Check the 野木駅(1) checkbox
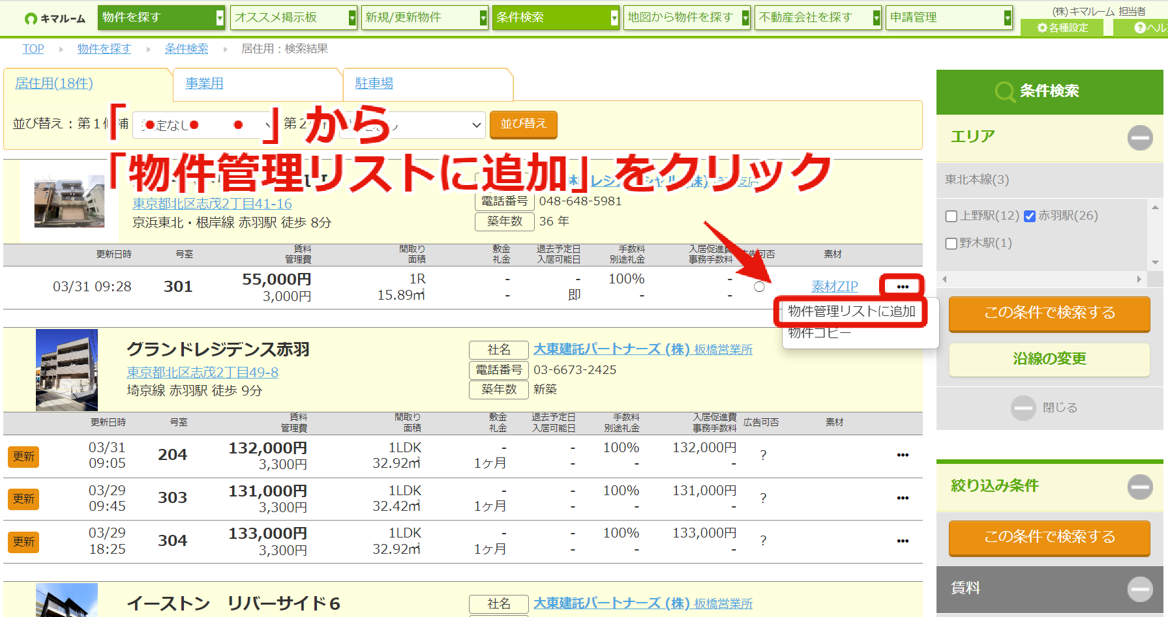The width and height of the screenshot is (1168, 617). pyautogui.click(x=951, y=244)
